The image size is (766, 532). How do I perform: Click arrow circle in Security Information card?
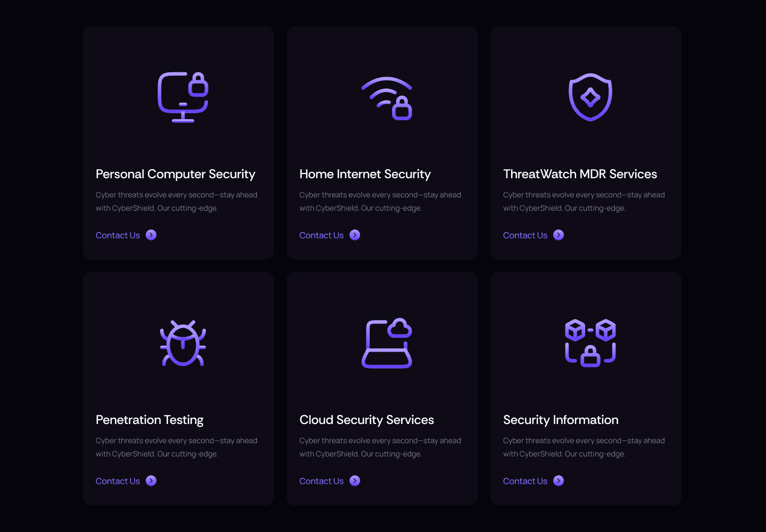coord(559,481)
